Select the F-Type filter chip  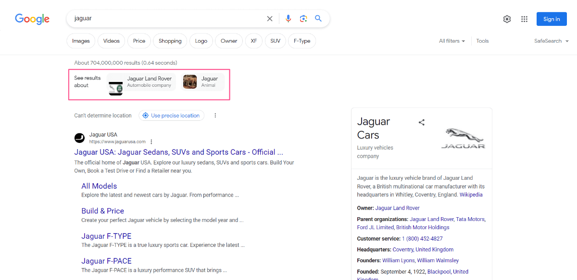pyautogui.click(x=302, y=41)
